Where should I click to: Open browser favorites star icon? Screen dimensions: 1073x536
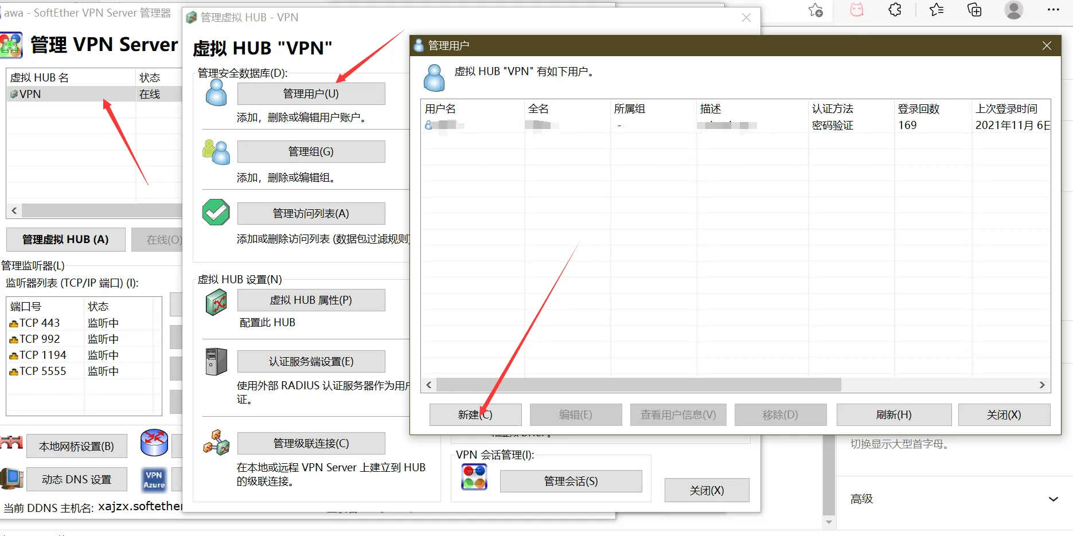[937, 10]
